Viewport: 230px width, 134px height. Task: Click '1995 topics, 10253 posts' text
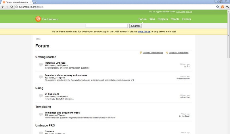pyautogui.click(x=56, y=65)
